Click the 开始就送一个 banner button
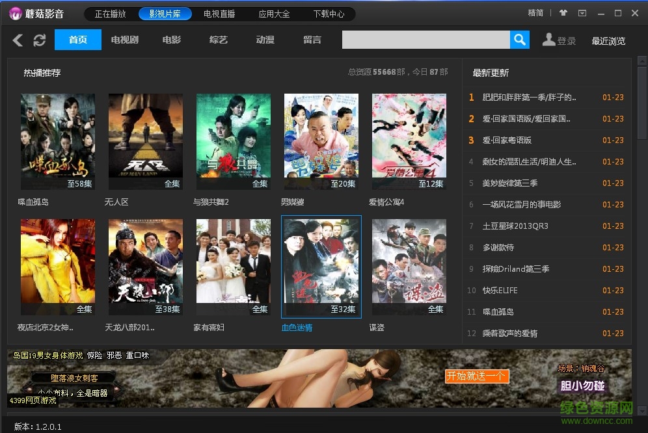 tap(476, 376)
